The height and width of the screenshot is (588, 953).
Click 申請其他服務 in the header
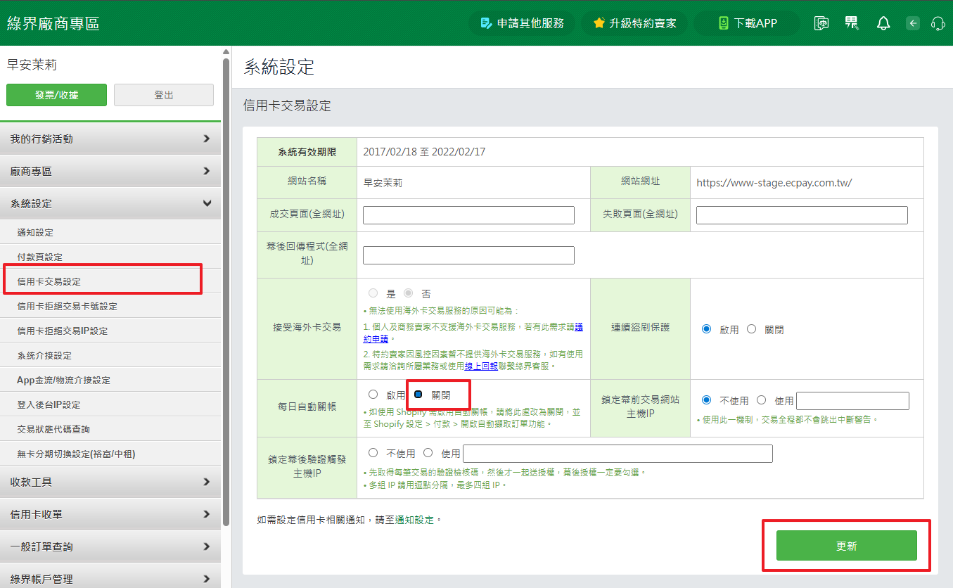[522, 23]
